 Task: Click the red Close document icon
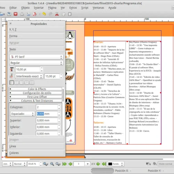(16, 14)
